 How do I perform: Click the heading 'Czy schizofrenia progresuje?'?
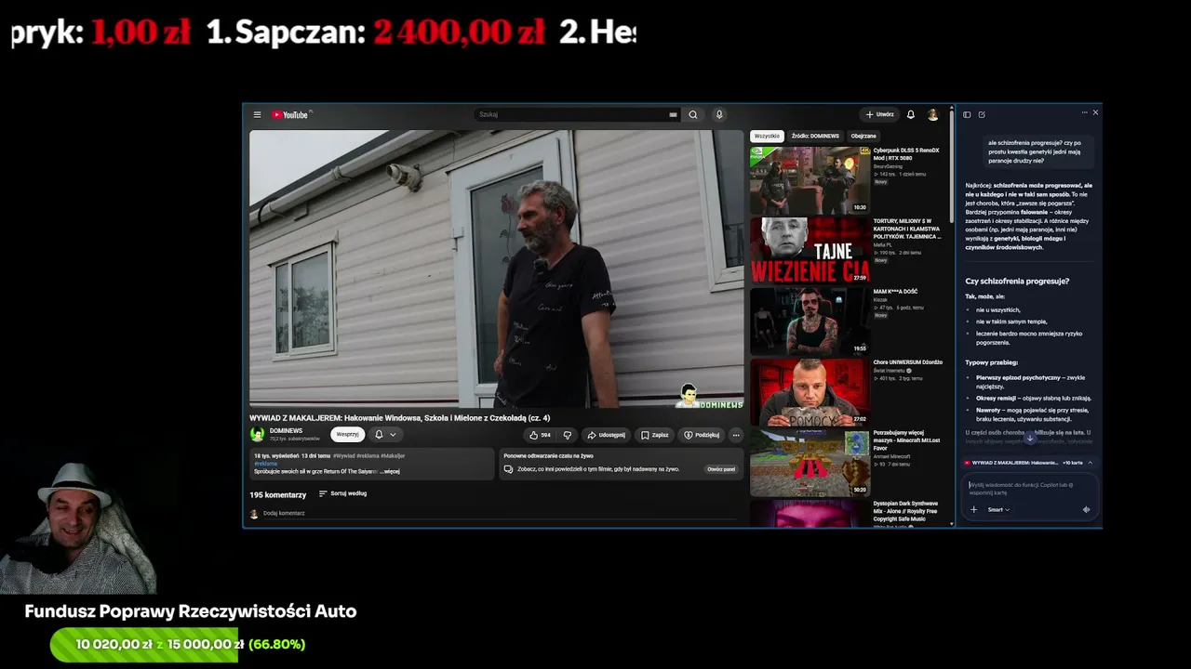pyautogui.click(x=1017, y=281)
